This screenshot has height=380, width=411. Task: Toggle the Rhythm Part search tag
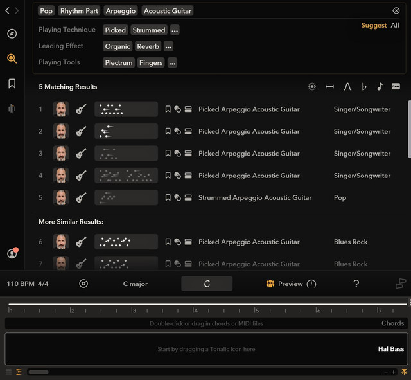coord(79,11)
